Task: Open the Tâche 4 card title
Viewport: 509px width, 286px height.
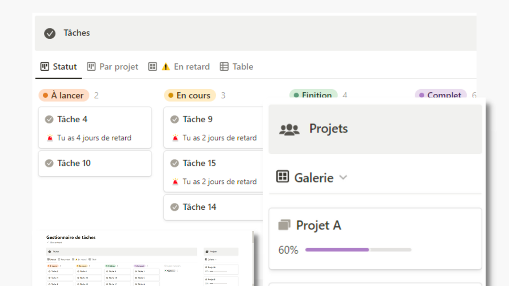Action: click(x=72, y=119)
